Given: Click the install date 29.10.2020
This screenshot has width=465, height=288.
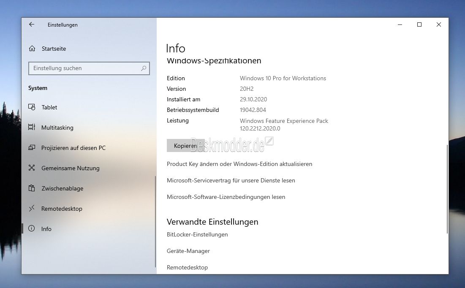Looking at the screenshot, I should tap(253, 99).
